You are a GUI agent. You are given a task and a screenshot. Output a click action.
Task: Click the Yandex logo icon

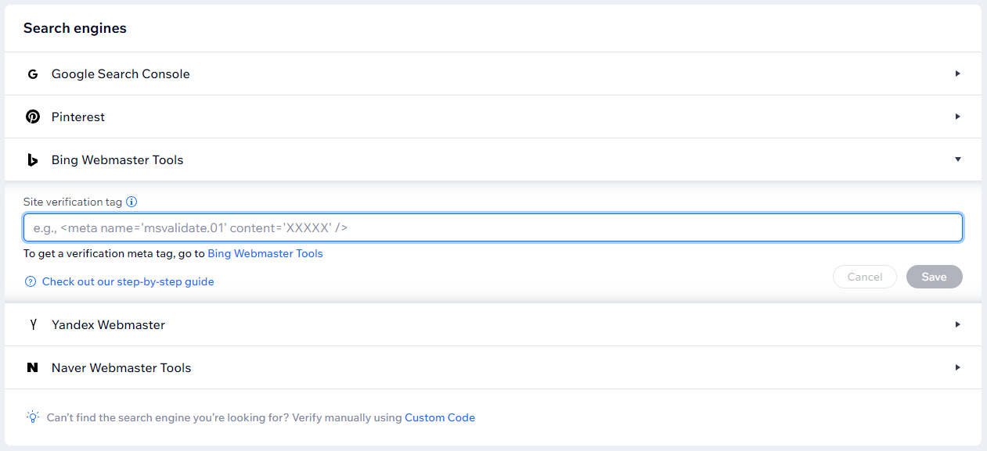(x=33, y=324)
